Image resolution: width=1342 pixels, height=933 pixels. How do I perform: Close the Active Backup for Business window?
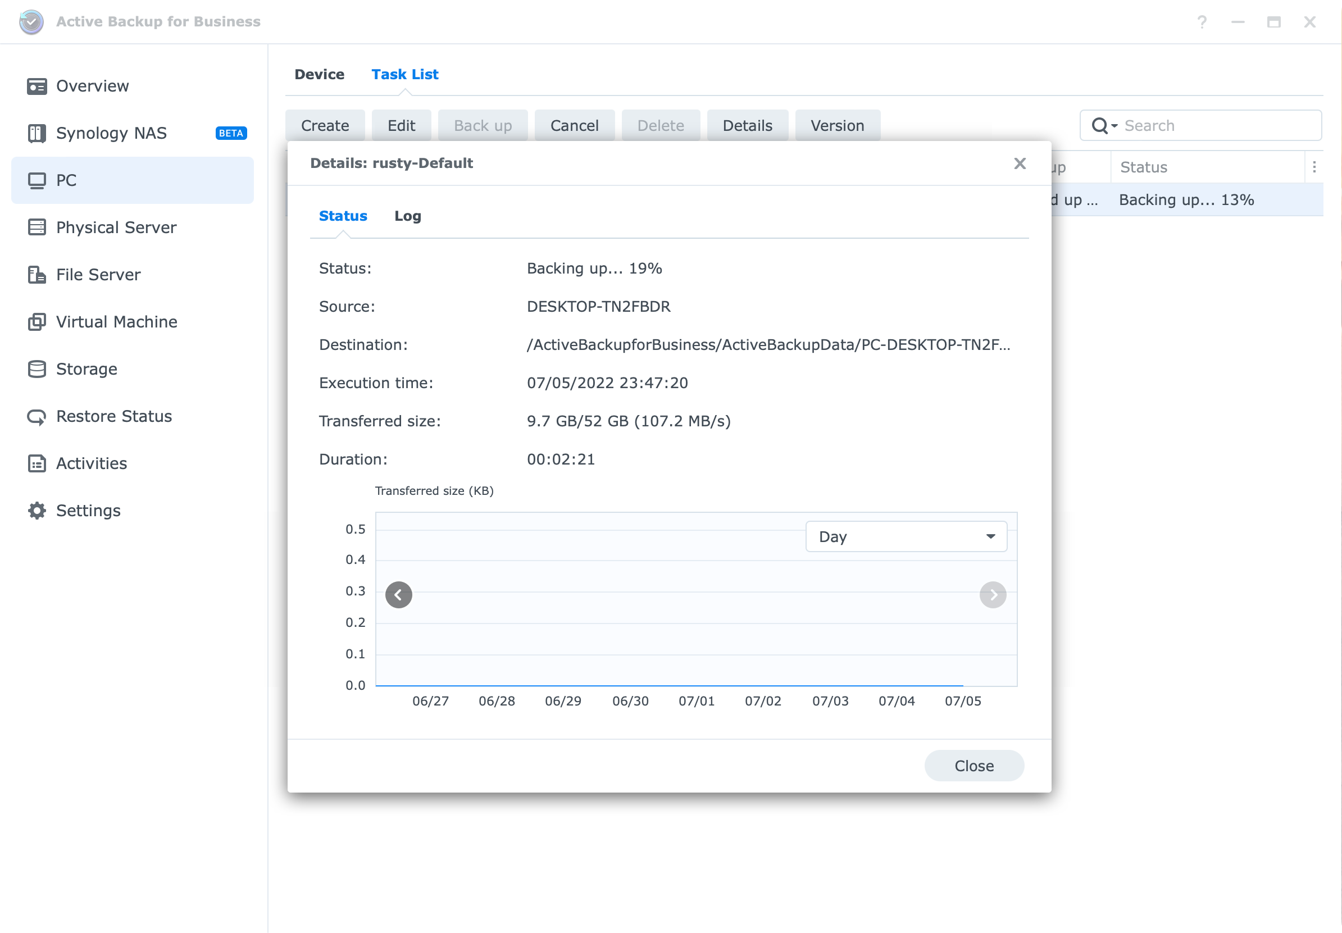tap(1309, 22)
